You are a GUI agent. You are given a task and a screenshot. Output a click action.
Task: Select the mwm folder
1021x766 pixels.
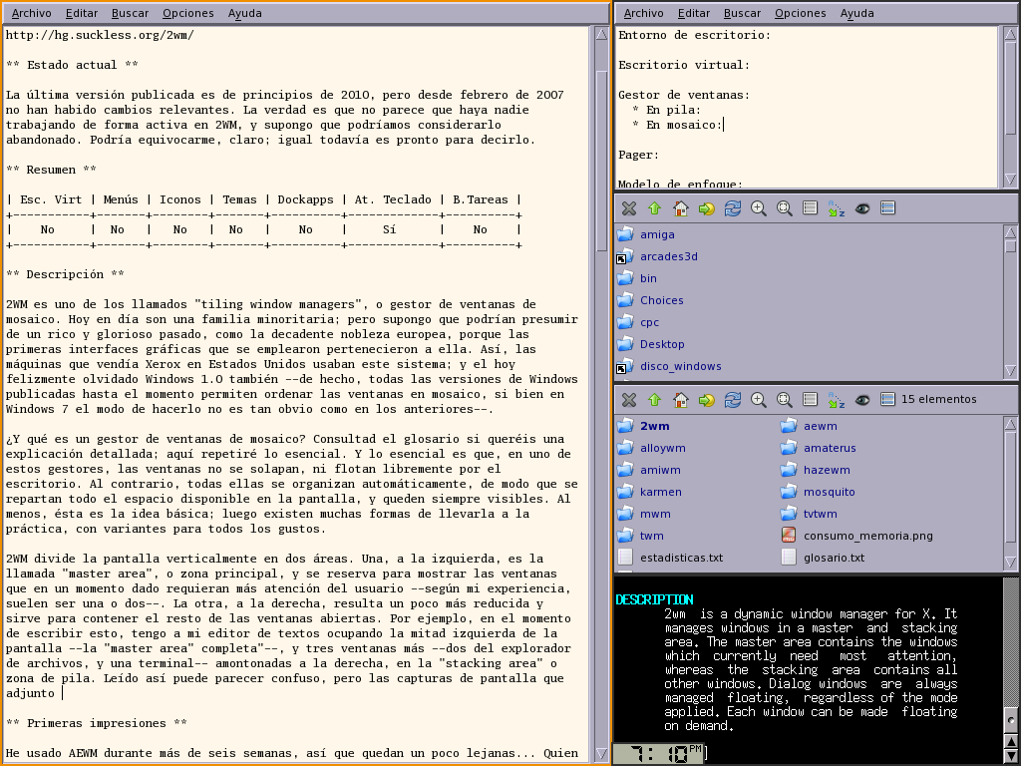(x=645, y=514)
